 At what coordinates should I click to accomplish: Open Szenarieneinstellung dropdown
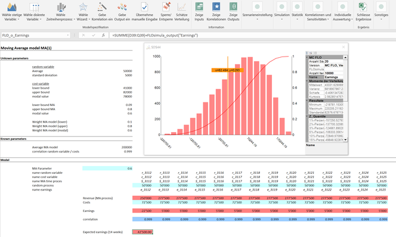(258, 11)
